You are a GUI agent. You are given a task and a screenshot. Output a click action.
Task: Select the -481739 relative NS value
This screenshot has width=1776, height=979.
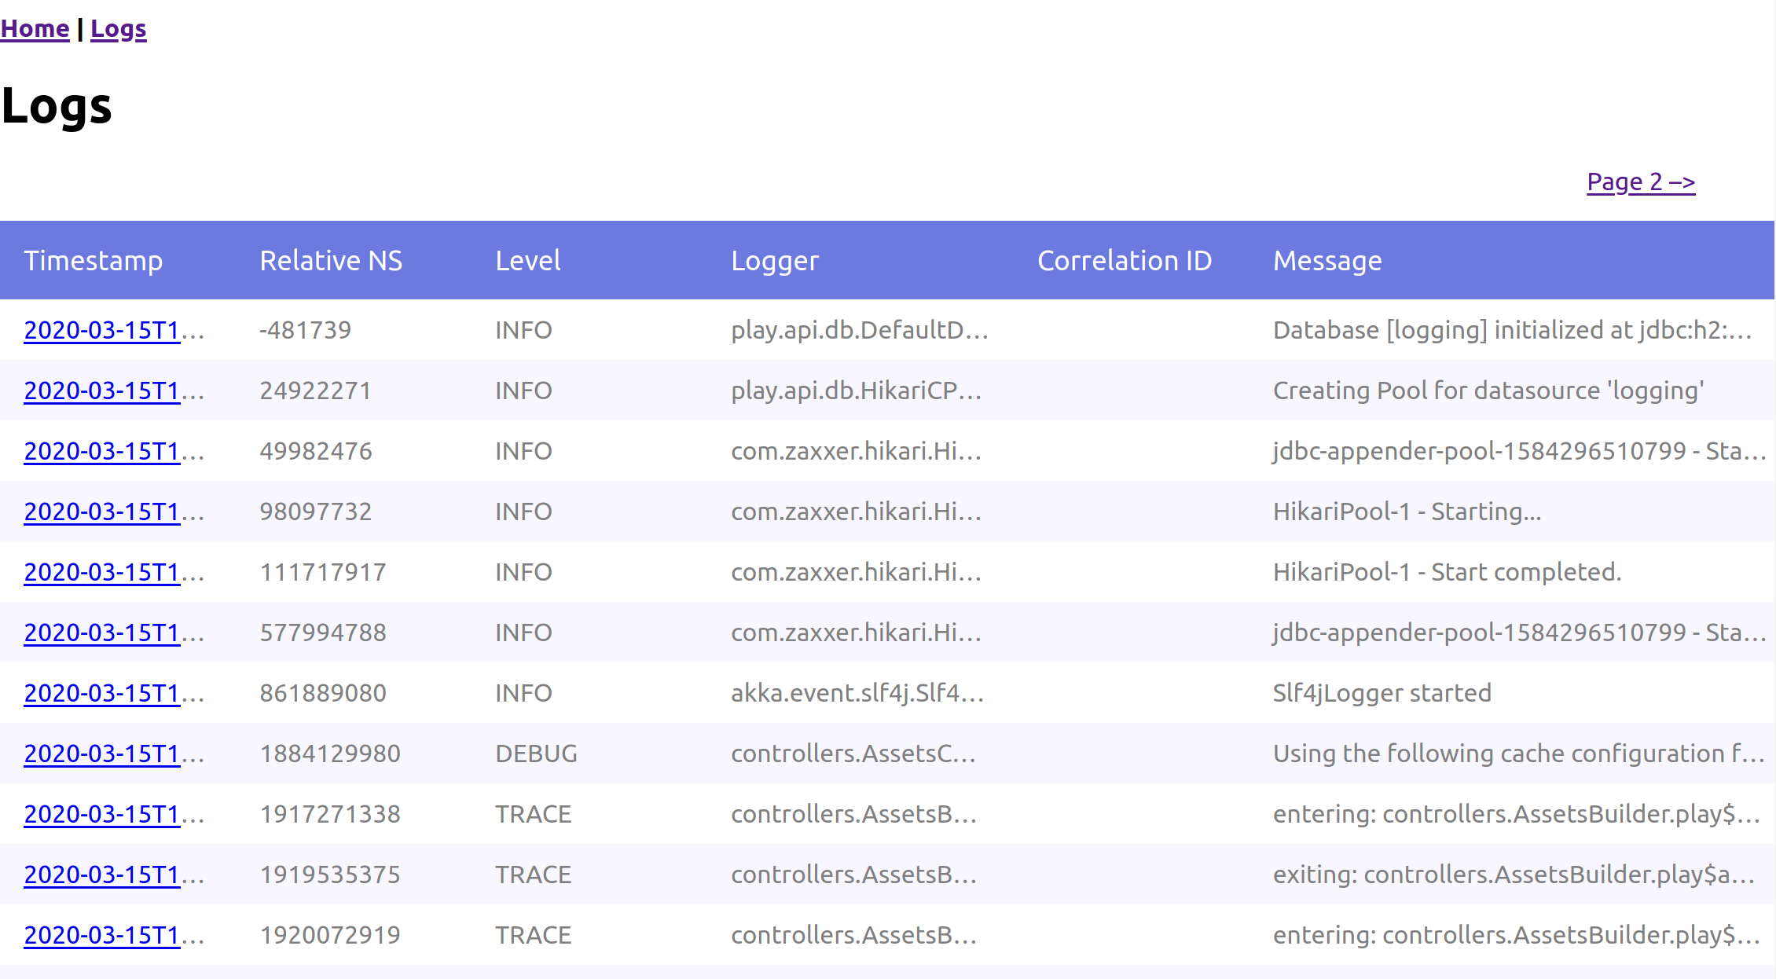click(x=305, y=330)
